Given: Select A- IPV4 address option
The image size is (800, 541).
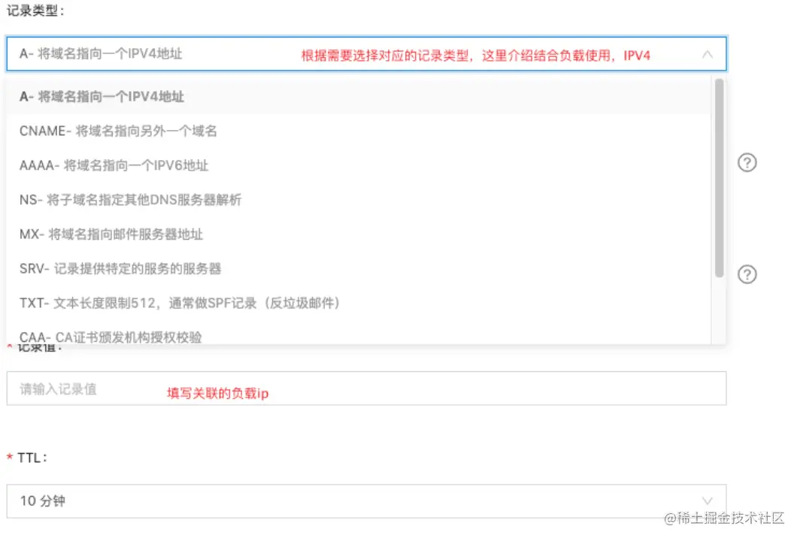Looking at the screenshot, I should 359,96.
